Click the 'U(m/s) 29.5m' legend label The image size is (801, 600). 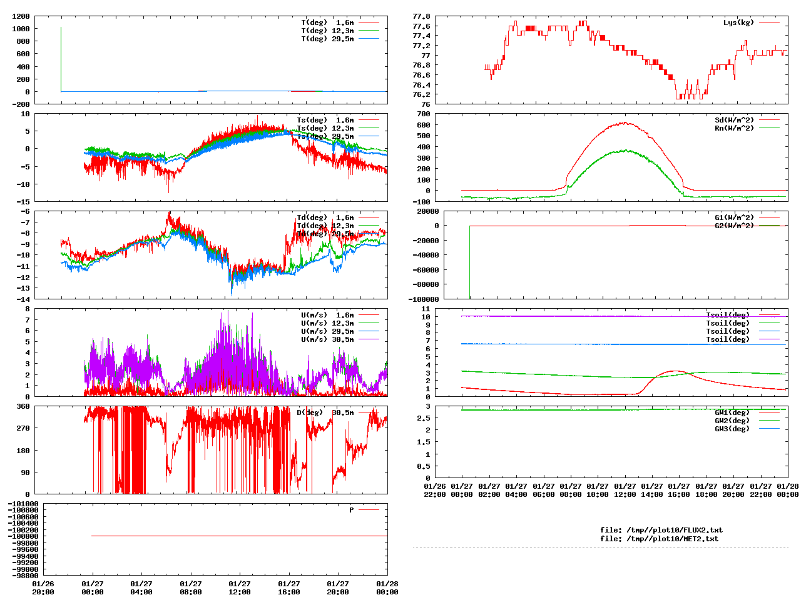click(327, 331)
